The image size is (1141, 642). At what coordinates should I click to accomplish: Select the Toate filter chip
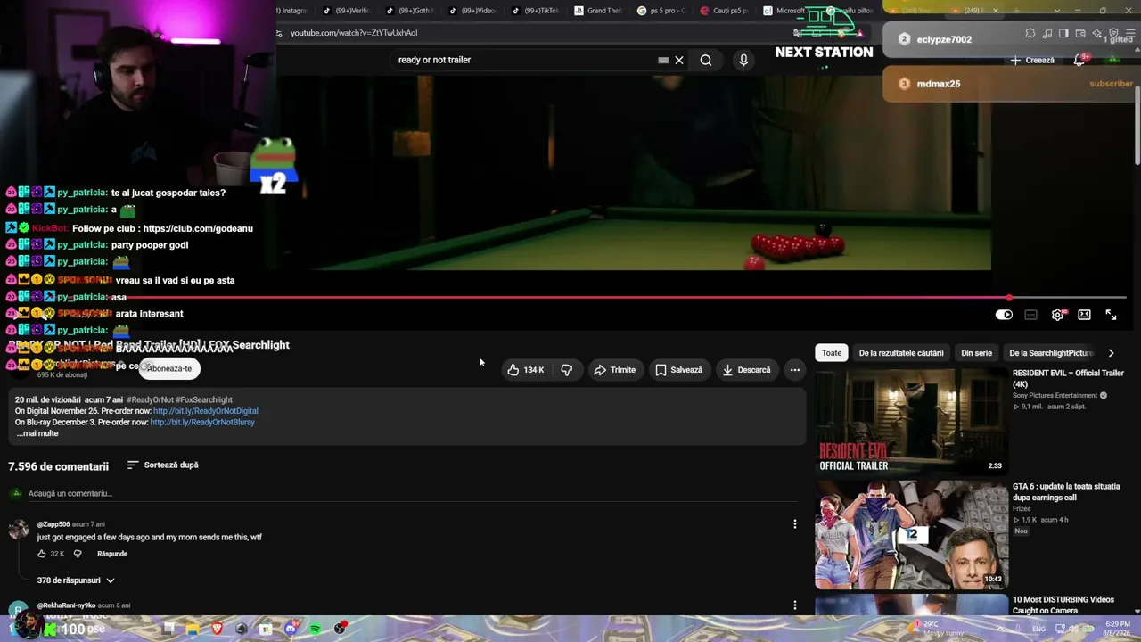click(x=832, y=353)
